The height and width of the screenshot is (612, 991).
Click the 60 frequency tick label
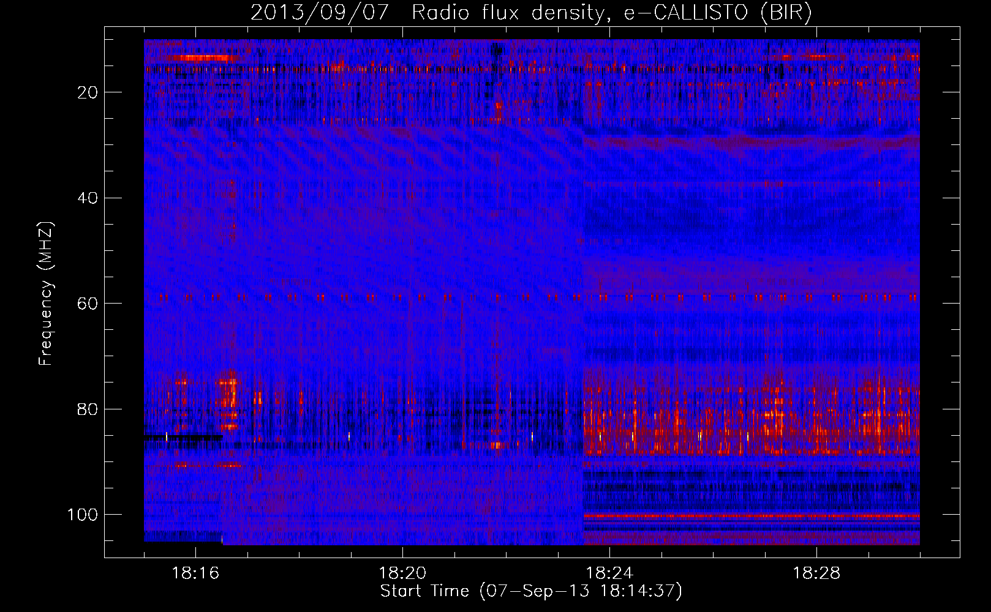pos(88,304)
